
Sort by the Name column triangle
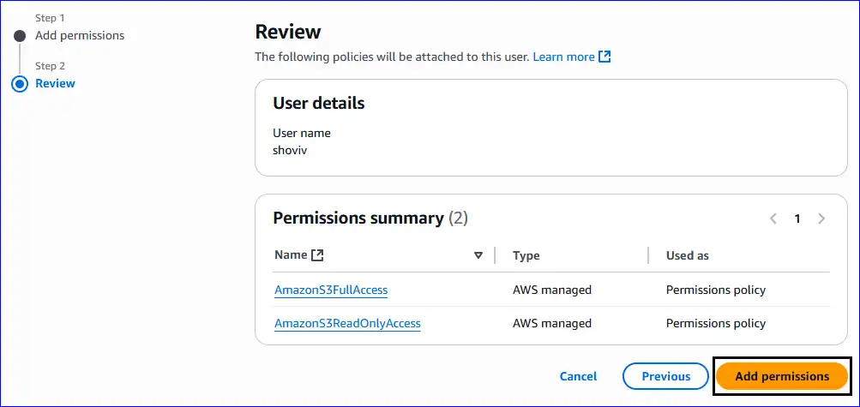coord(478,255)
